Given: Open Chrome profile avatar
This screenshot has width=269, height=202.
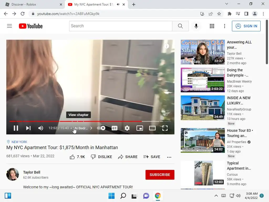Looking at the screenshot, I should 255,14.
